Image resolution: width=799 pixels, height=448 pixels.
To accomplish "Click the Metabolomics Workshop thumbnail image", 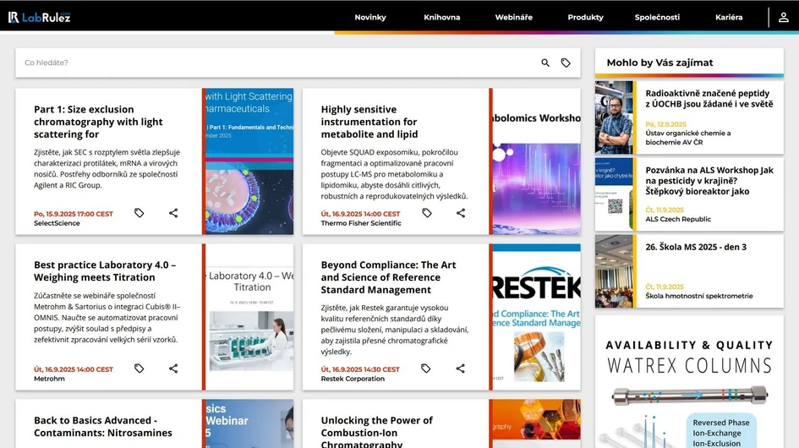I will 536,161.
